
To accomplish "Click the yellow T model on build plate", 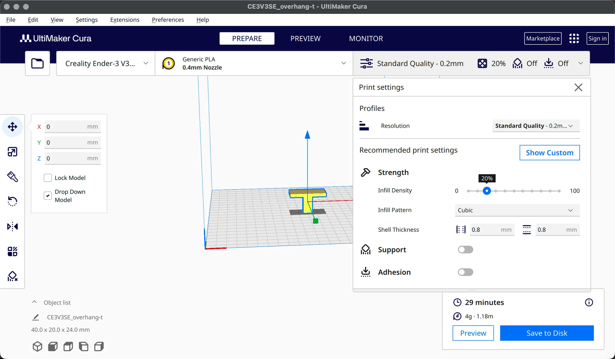I will click(x=307, y=200).
